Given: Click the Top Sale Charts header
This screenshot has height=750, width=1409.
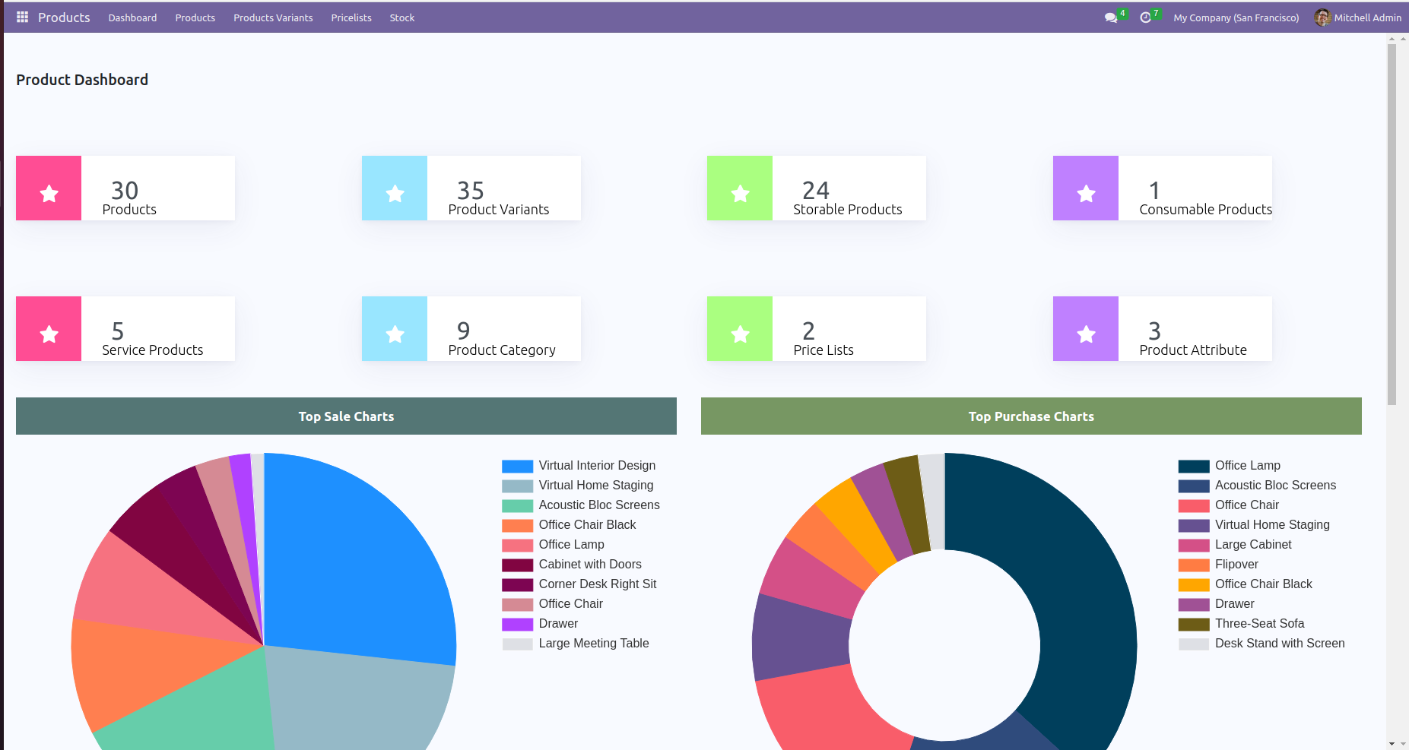Looking at the screenshot, I should coord(346,416).
